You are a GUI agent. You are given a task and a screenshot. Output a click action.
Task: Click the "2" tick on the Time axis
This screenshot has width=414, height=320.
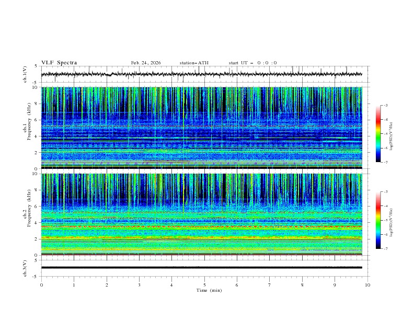click(x=107, y=285)
